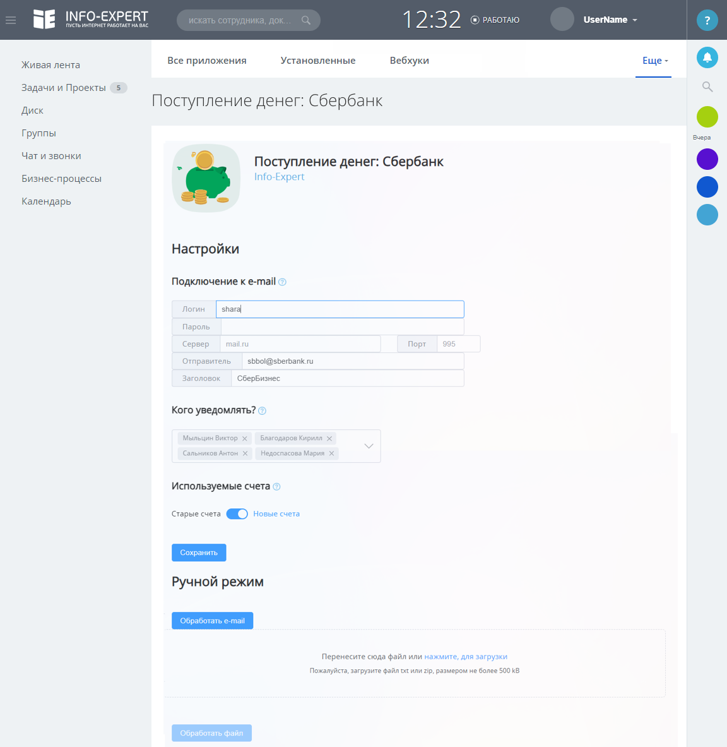Focus the Пароль input field
The height and width of the screenshot is (747, 727).
342,327
